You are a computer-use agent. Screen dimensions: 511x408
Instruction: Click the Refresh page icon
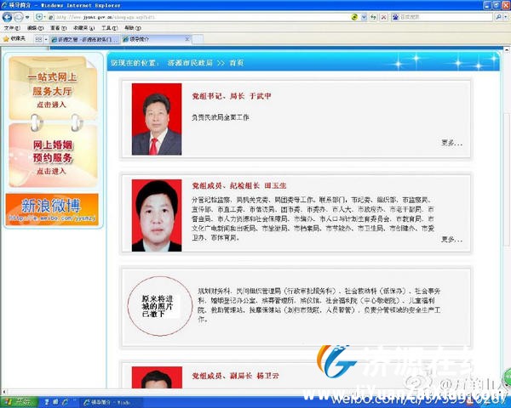[374, 17]
